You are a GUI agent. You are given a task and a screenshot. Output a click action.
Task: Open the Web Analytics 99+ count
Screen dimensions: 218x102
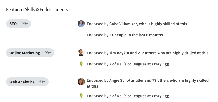tap(42, 82)
